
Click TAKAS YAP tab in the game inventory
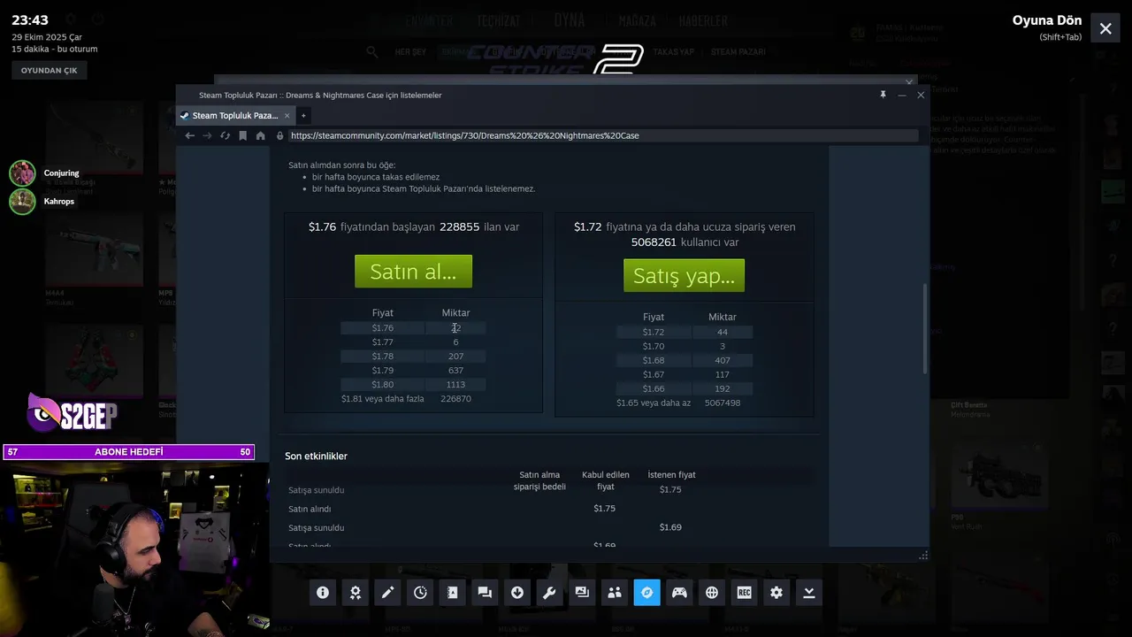coord(673,52)
